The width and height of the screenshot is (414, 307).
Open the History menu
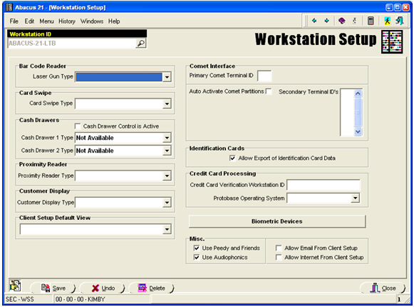[x=67, y=21]
